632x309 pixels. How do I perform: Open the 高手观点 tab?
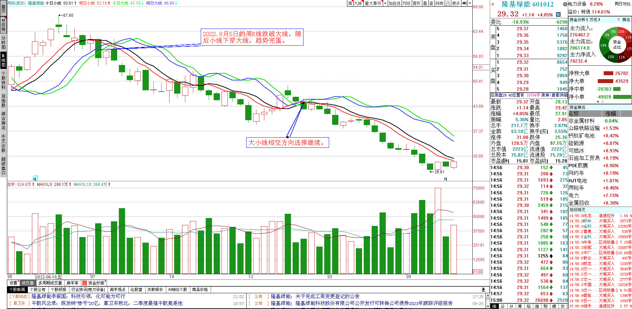click(118, 290)
